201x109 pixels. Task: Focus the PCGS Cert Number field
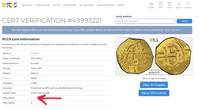pos(145,21)
